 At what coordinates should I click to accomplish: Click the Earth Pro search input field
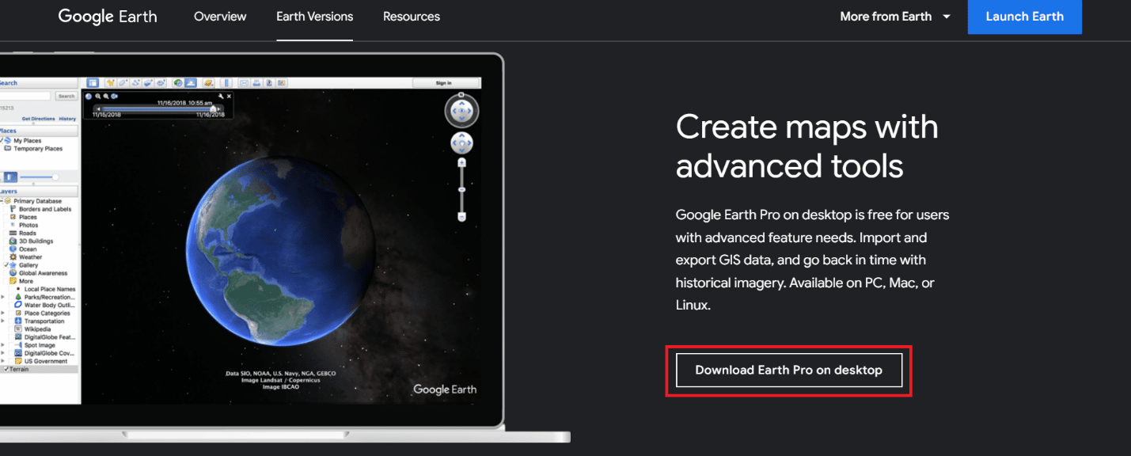(25, 96)
